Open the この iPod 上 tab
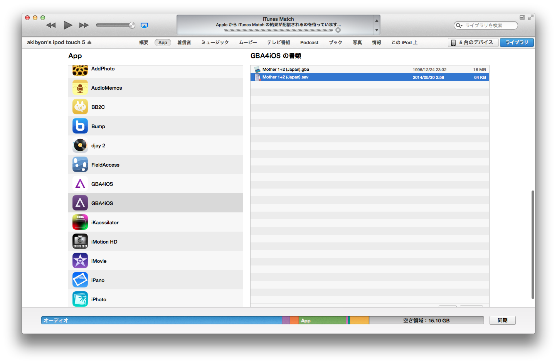This screenshot has width=557, height=364. coord(404,43)
